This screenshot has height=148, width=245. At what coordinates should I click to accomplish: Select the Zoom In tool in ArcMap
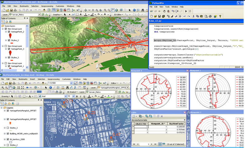click(3, 87)
